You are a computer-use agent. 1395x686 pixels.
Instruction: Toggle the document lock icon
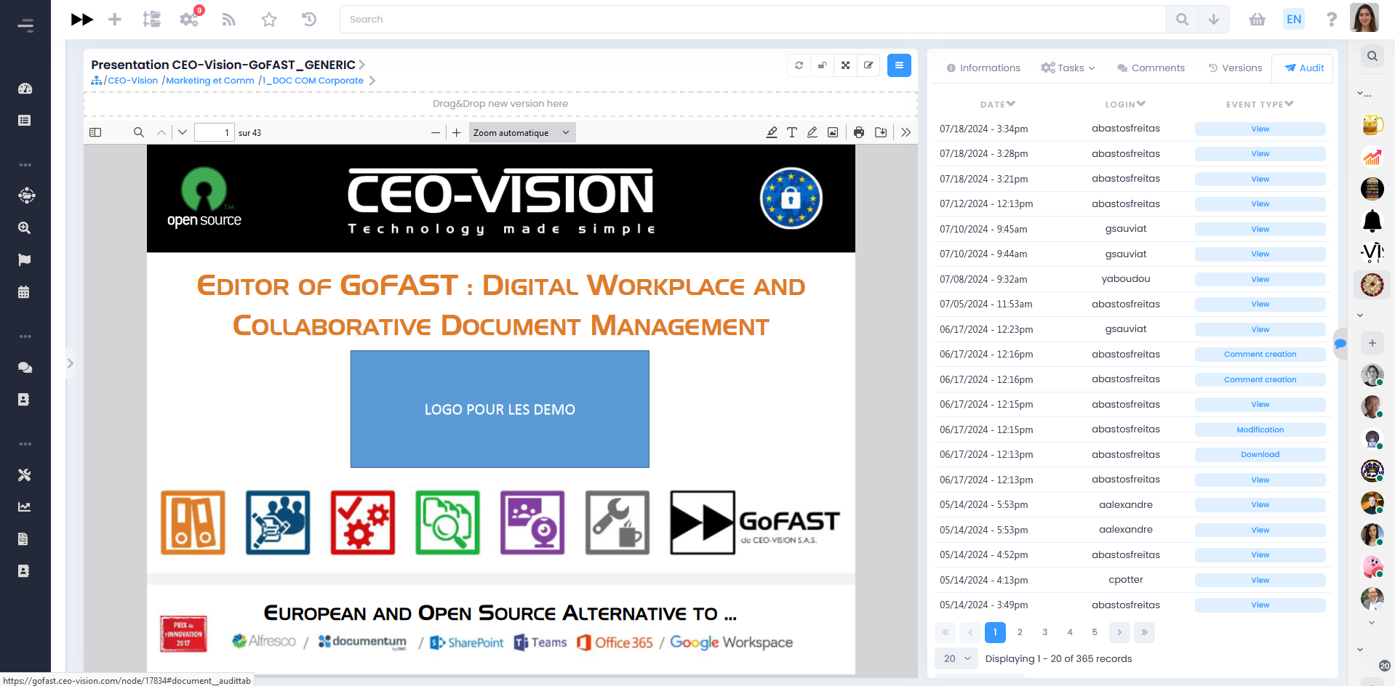(x=822, y=65)
